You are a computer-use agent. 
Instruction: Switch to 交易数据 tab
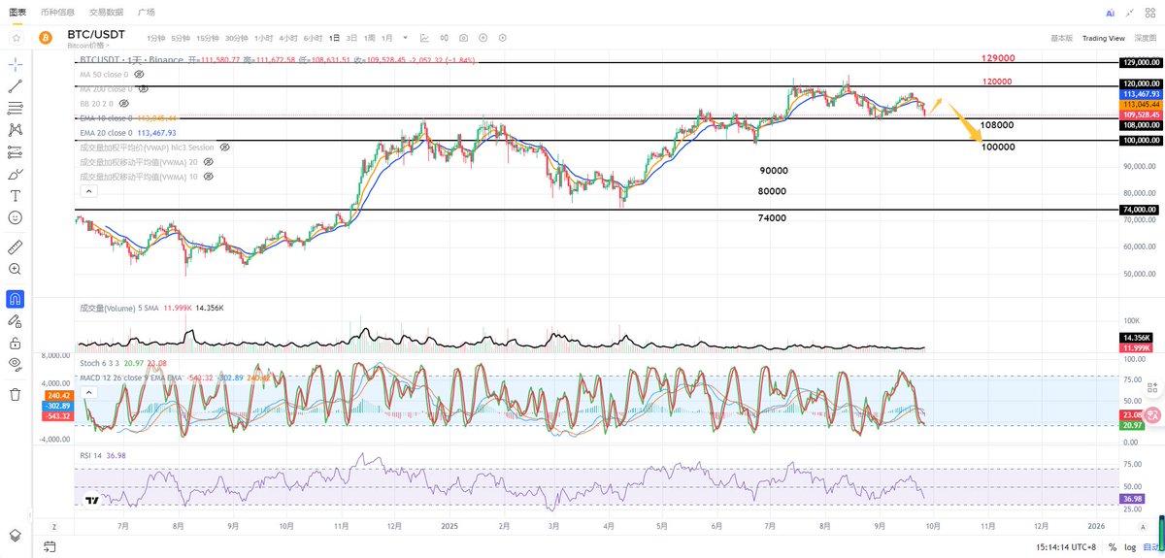click(x=106, y=13)
